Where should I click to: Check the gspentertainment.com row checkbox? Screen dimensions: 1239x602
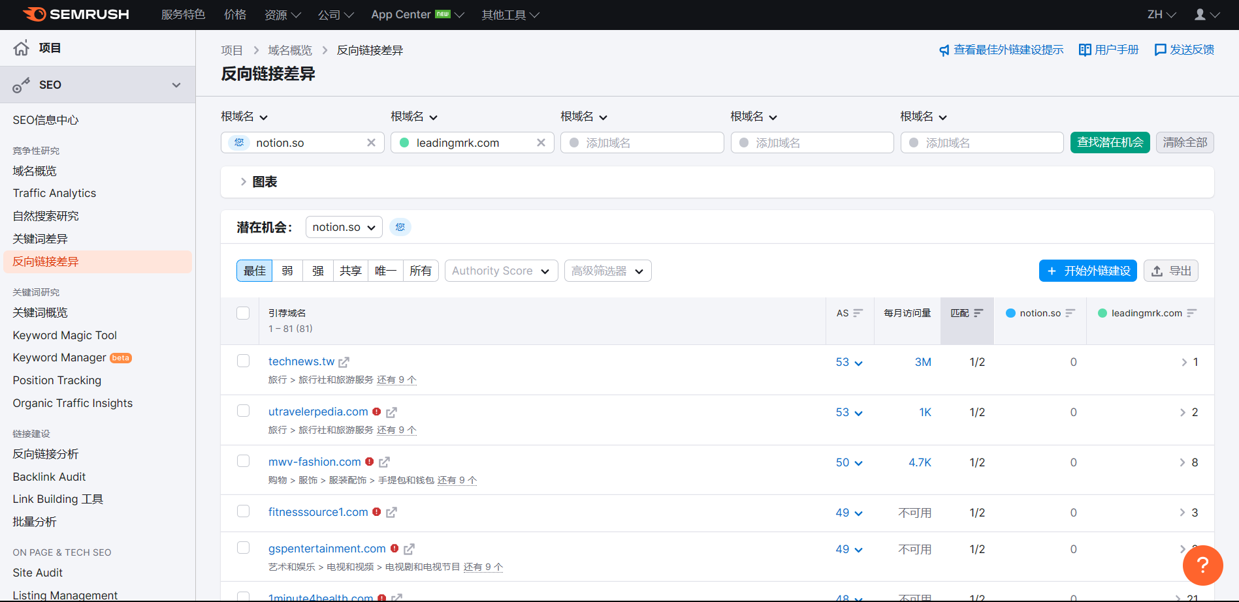[x=243, y=547]
